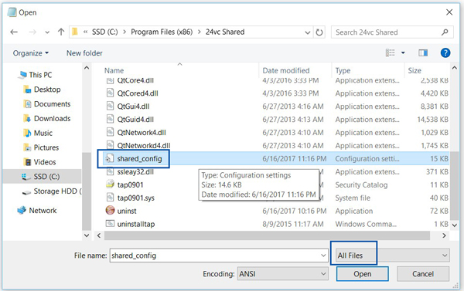Viewport: 464px width, 291px height.
Task: Click the uninst file name
Action: [x=127, y=211]
